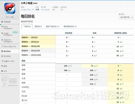Screen dimensions: 135x104
Task: Click the 游戏 column header
Action: pyautogui.click(x=94, y=33)
